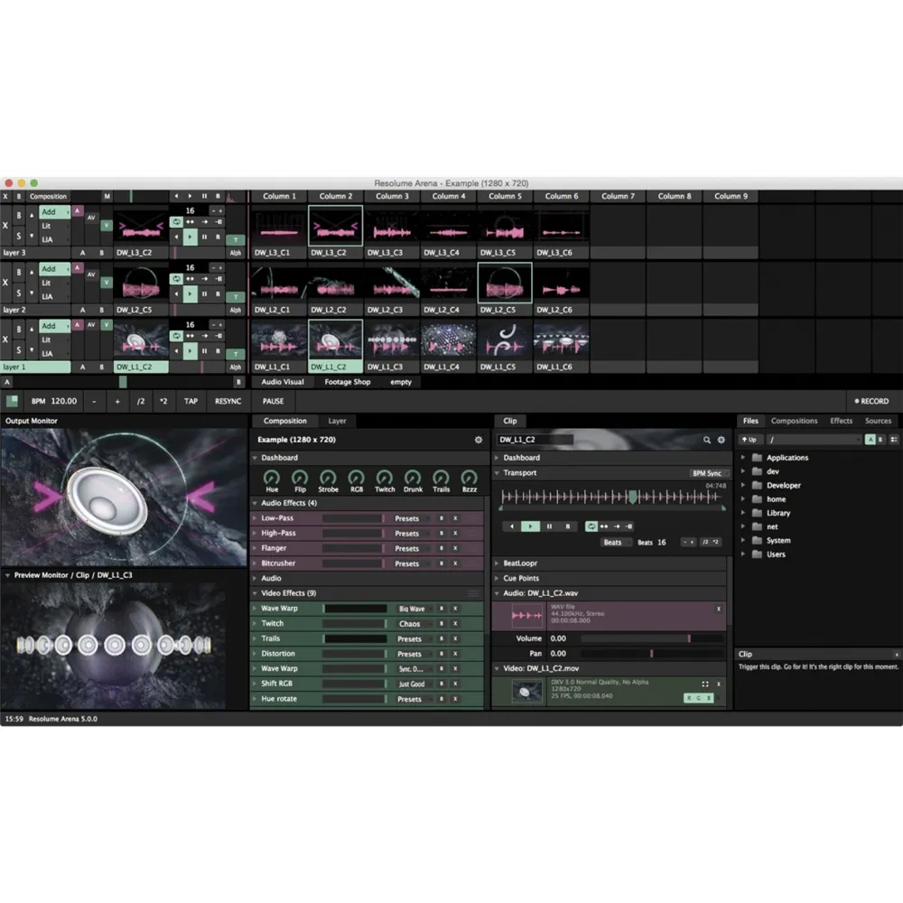Click the Strobe dashboard knob
This screenshot has height=903, width=903.
point(329,477)
